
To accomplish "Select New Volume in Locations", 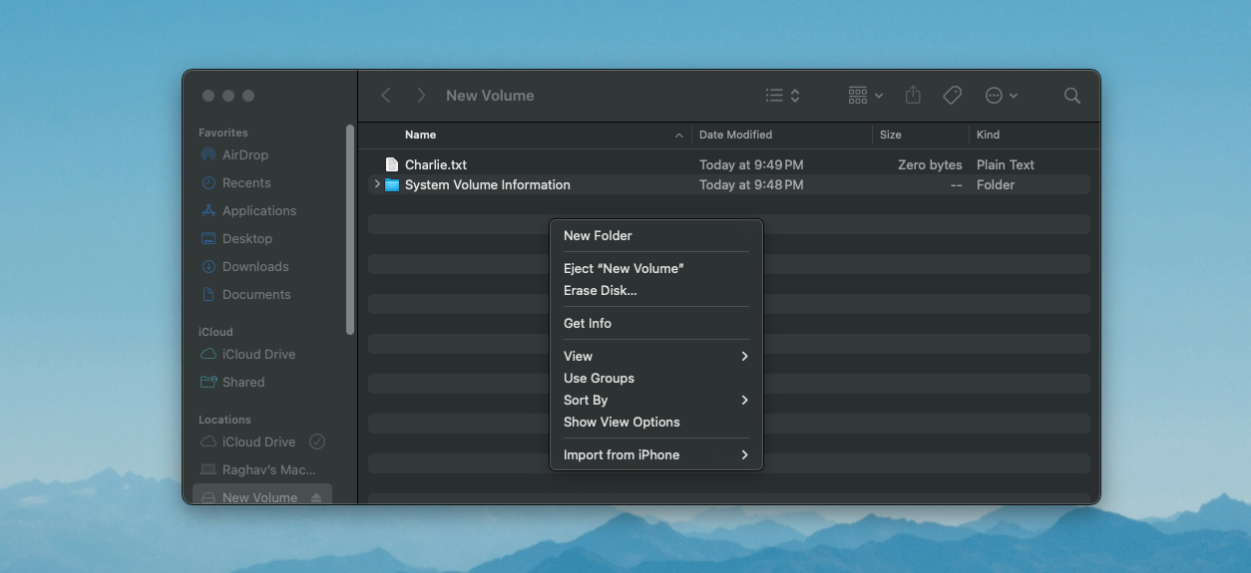I will point(259,497).
